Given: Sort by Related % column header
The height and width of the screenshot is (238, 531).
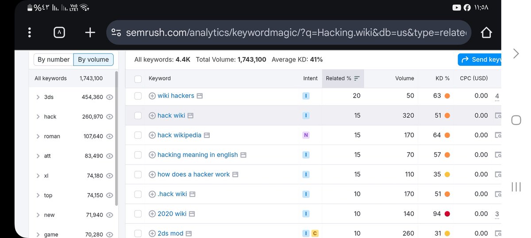Looking at the screenshot, I should coord(343,78).
